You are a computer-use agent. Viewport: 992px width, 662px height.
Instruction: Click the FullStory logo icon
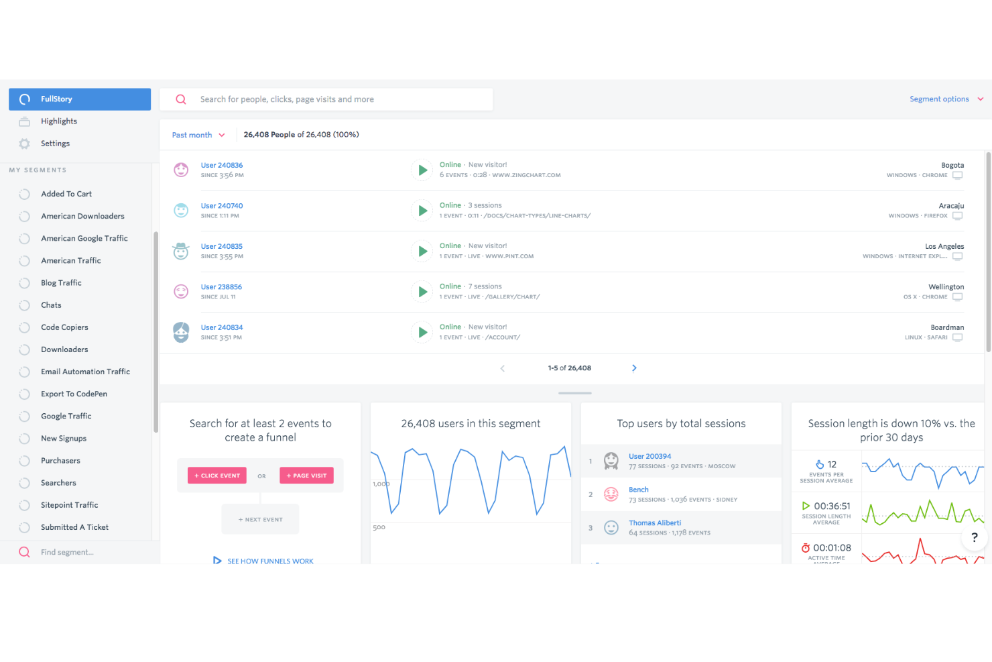tap(25, 99)
